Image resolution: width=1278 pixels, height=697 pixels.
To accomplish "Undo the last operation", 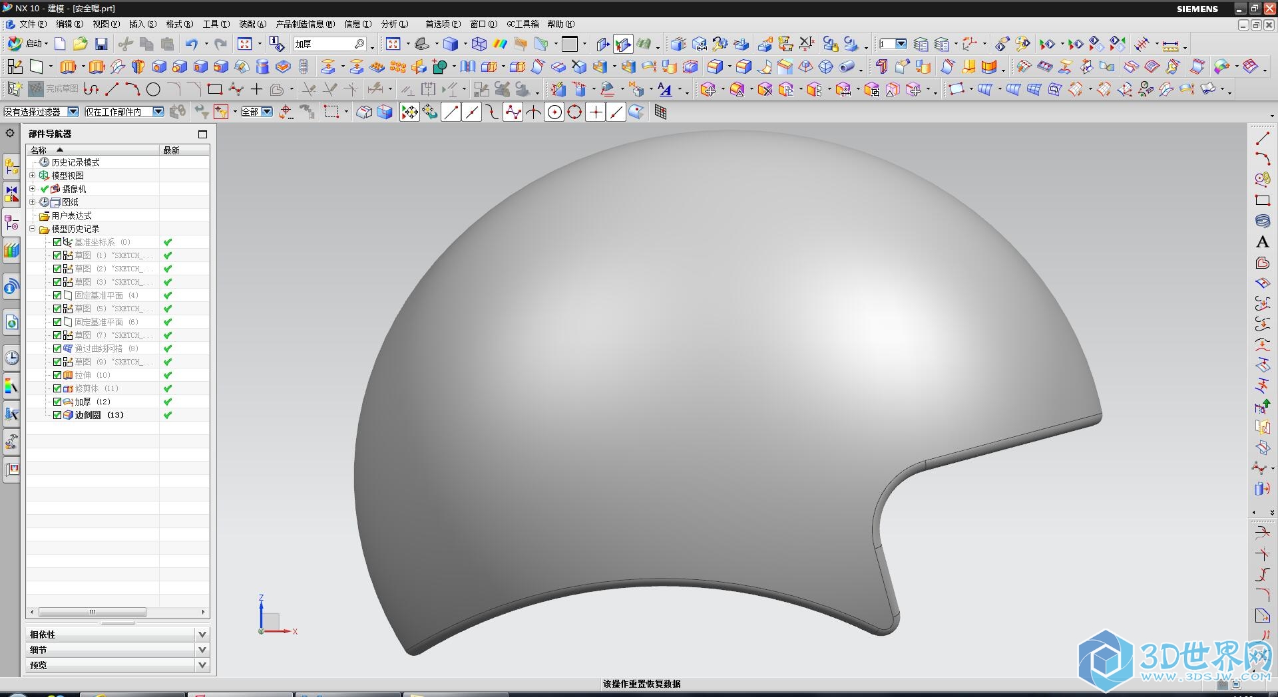I will tap(192, 44).
